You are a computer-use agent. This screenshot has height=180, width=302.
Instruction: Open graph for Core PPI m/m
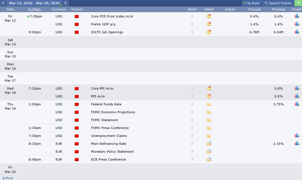tap(297, 88)
